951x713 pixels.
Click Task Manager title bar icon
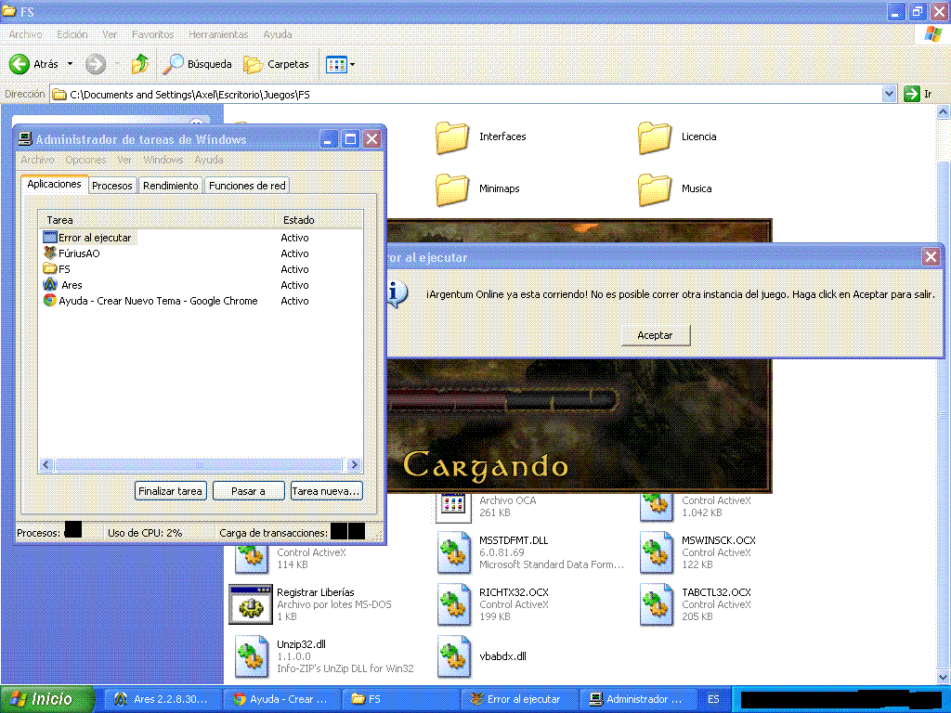tap(25, 139)
